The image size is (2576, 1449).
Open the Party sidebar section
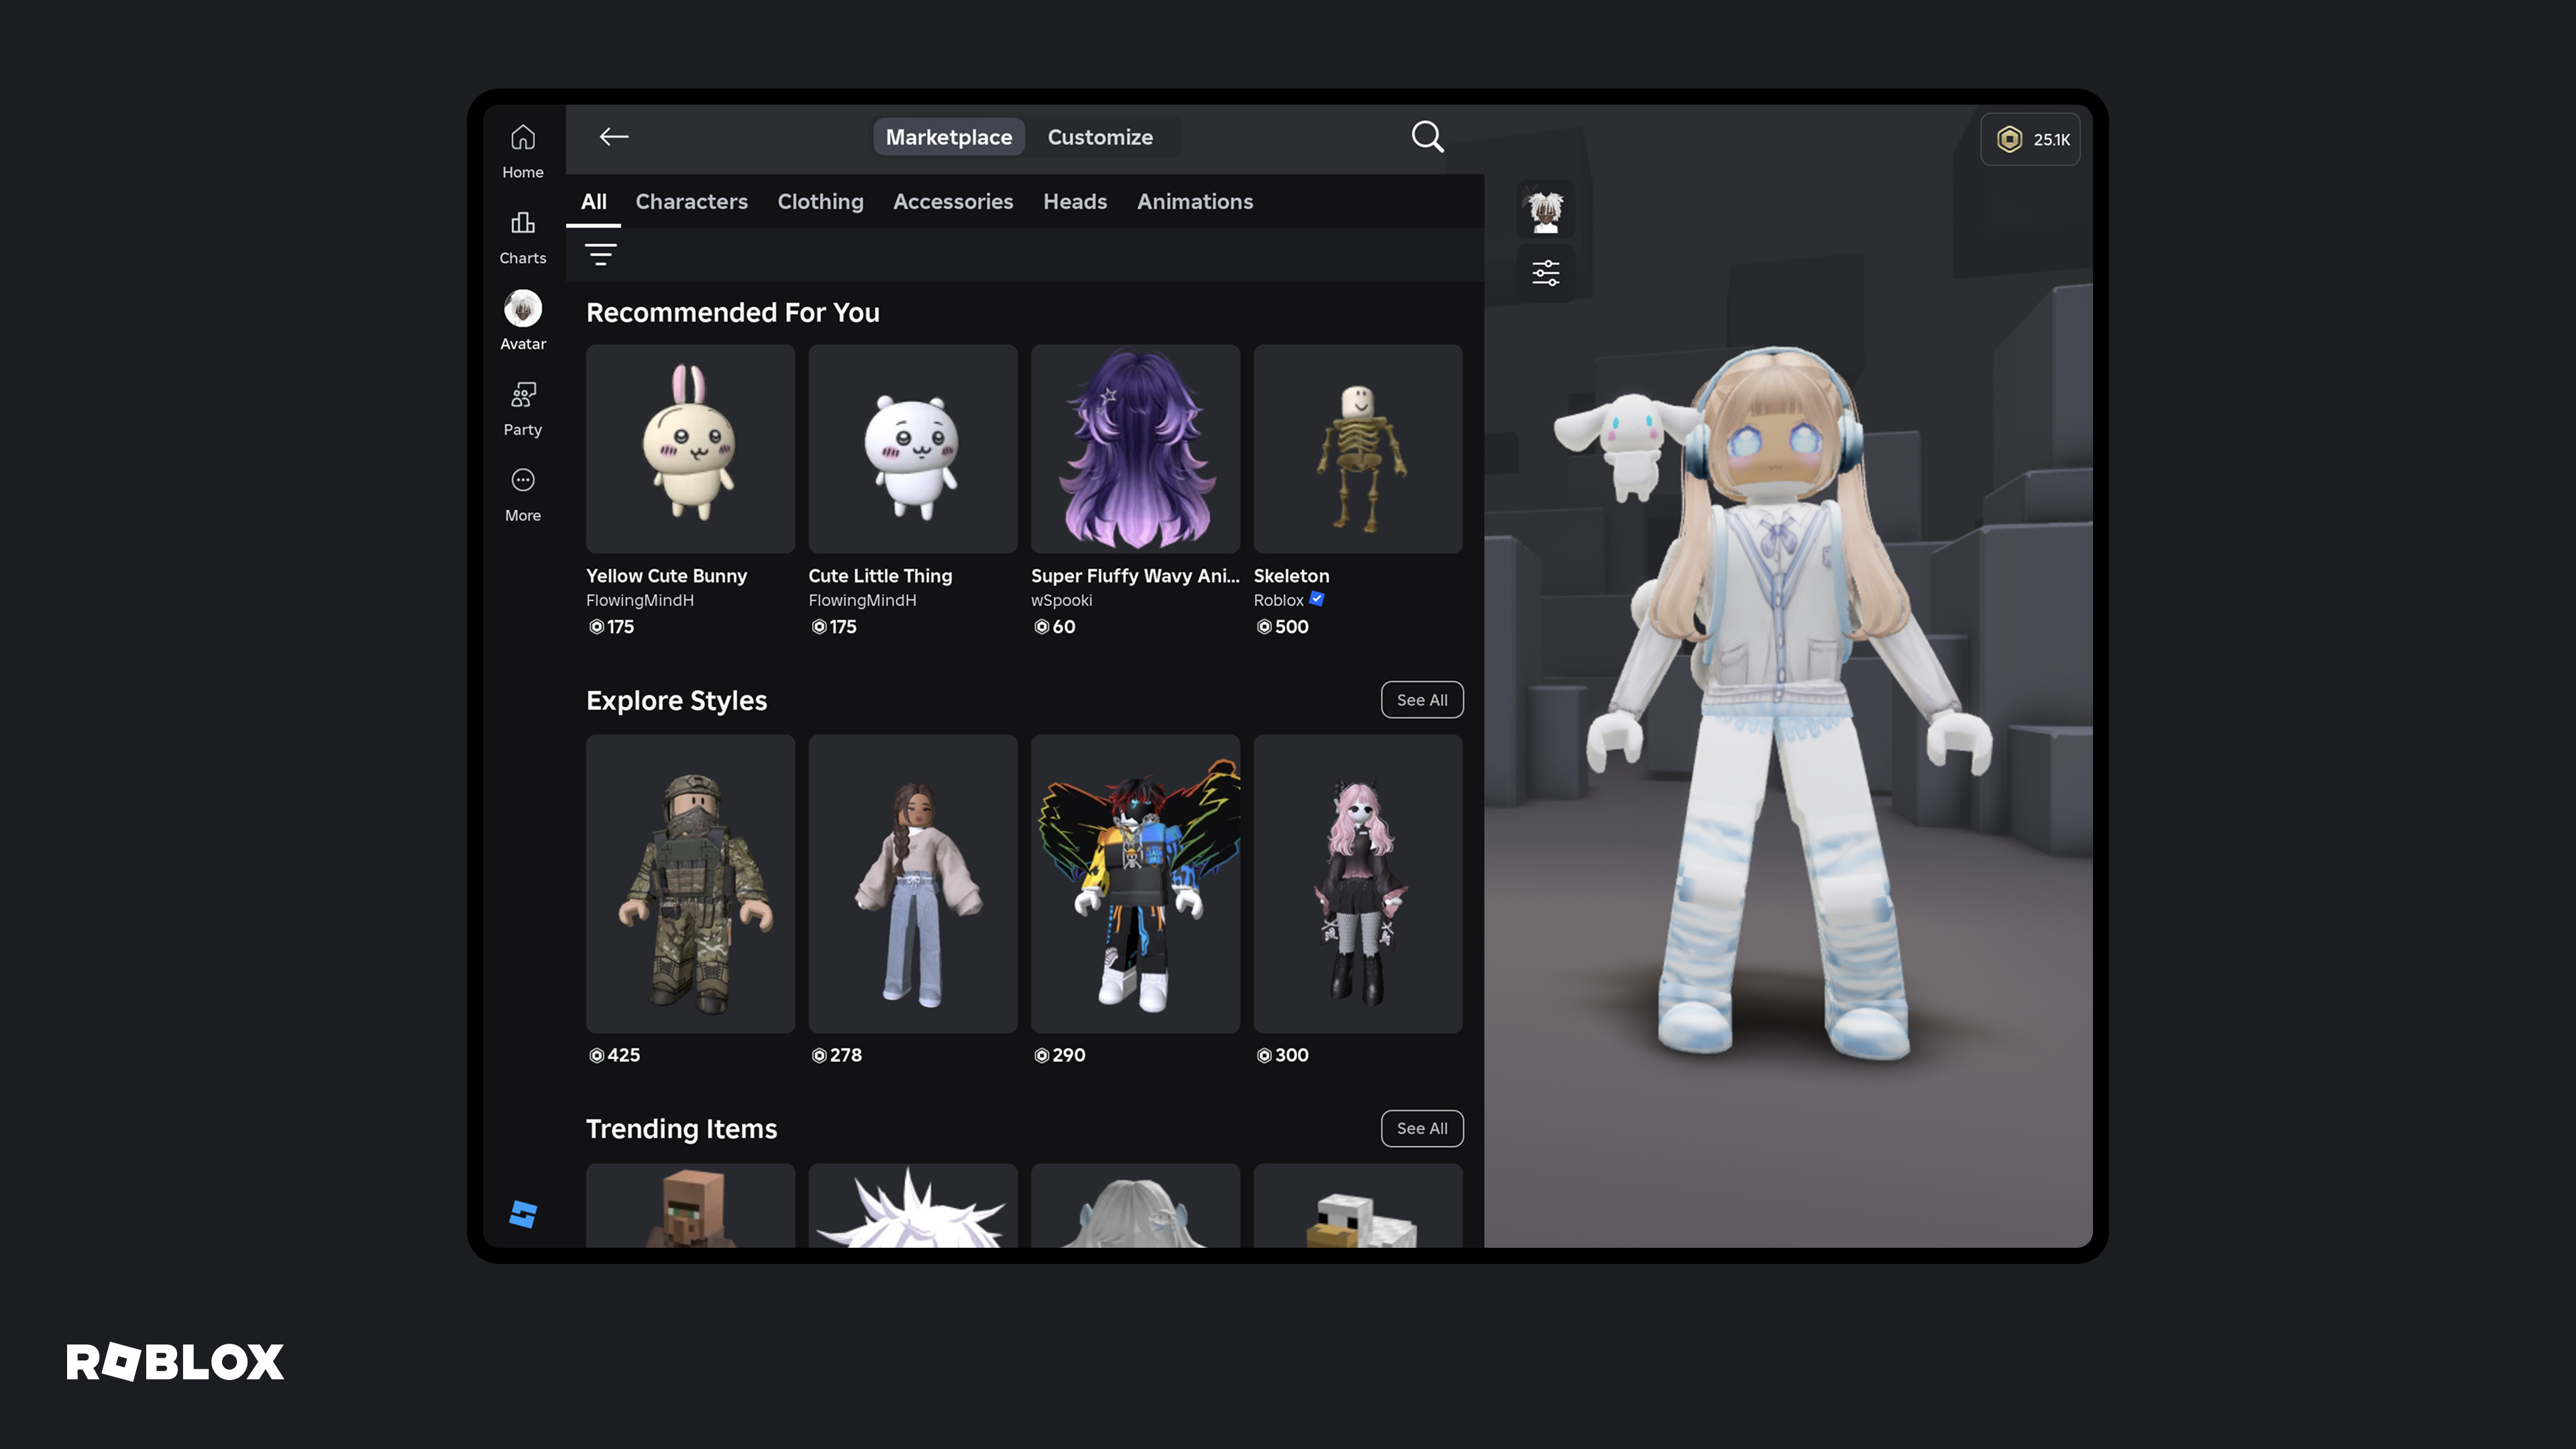pos(522,408)
